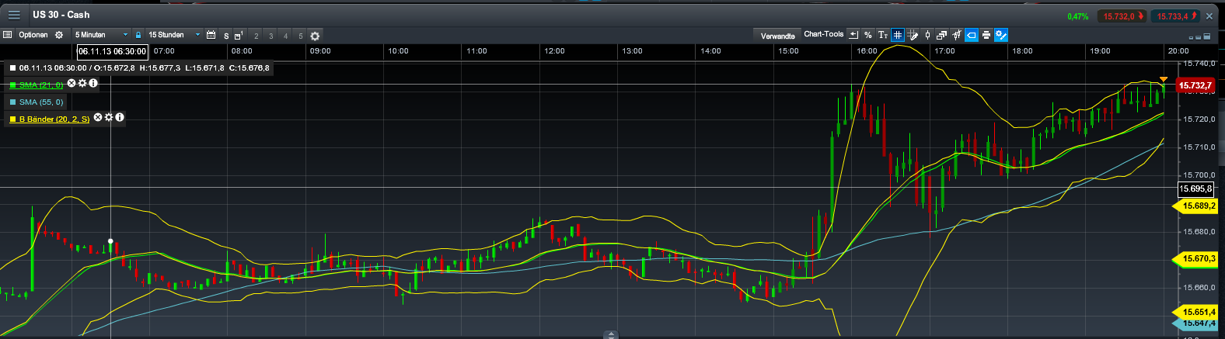
Task: Click the yellow B Bänder color square
Action: pos(12,119)
